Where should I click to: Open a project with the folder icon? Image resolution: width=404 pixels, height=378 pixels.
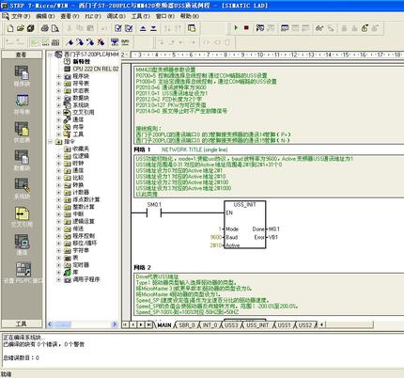pos(21,28)
